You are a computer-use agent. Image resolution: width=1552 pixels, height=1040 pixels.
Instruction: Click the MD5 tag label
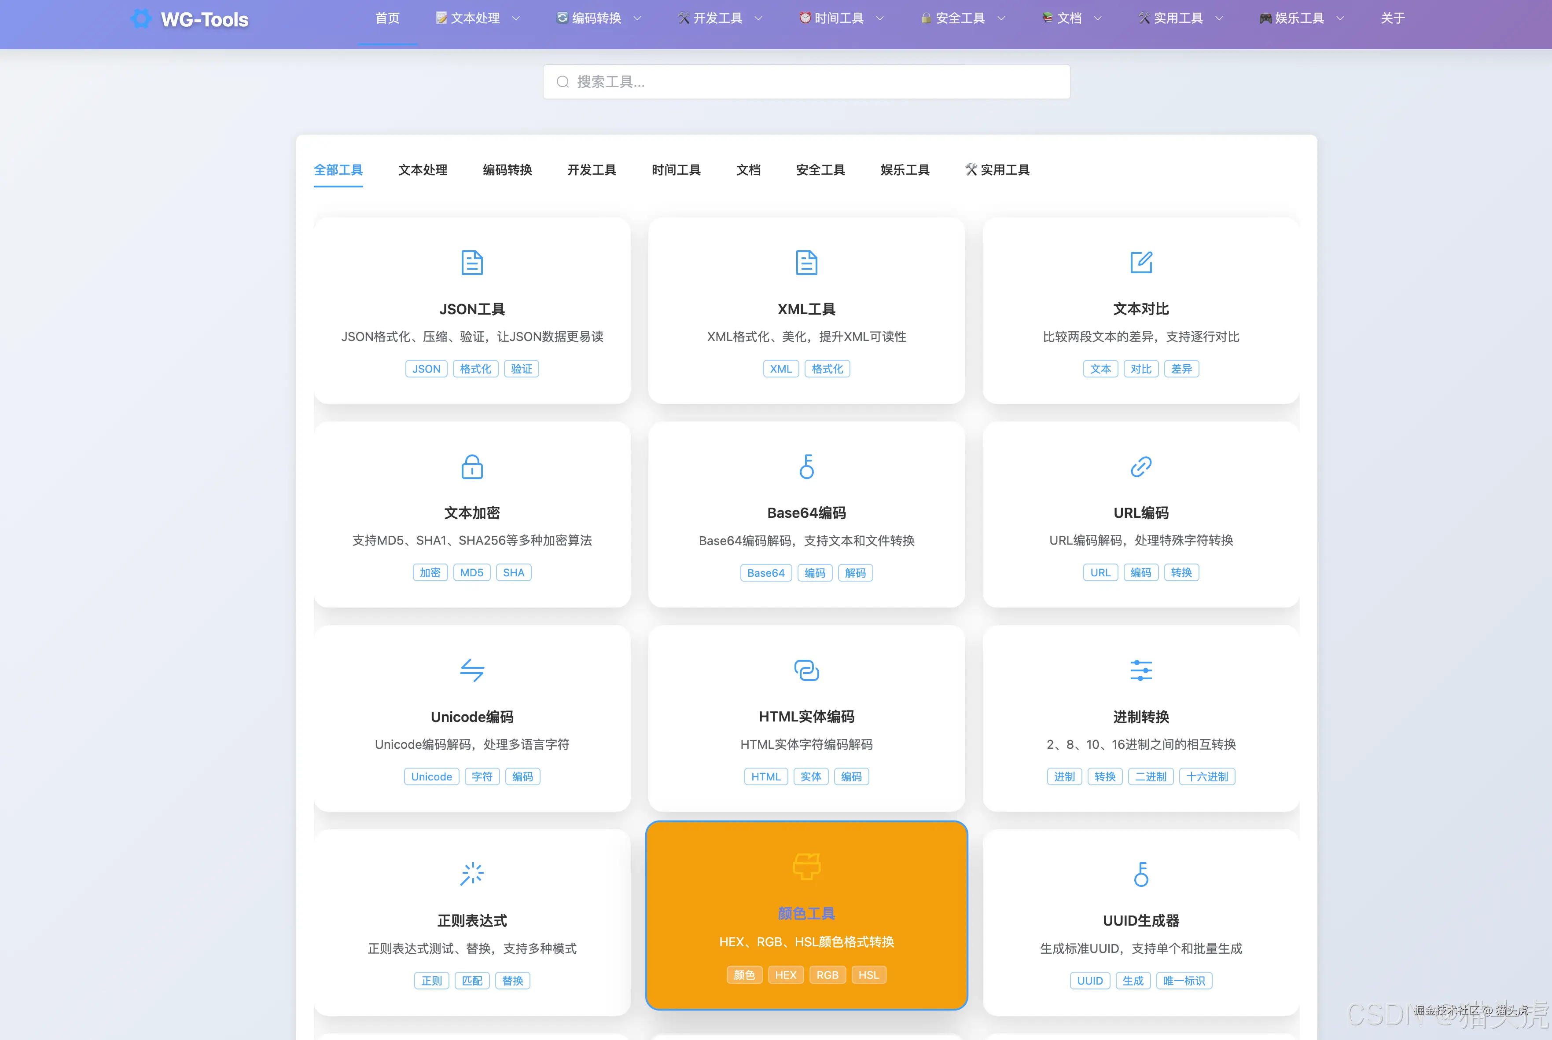pos(472,572)
